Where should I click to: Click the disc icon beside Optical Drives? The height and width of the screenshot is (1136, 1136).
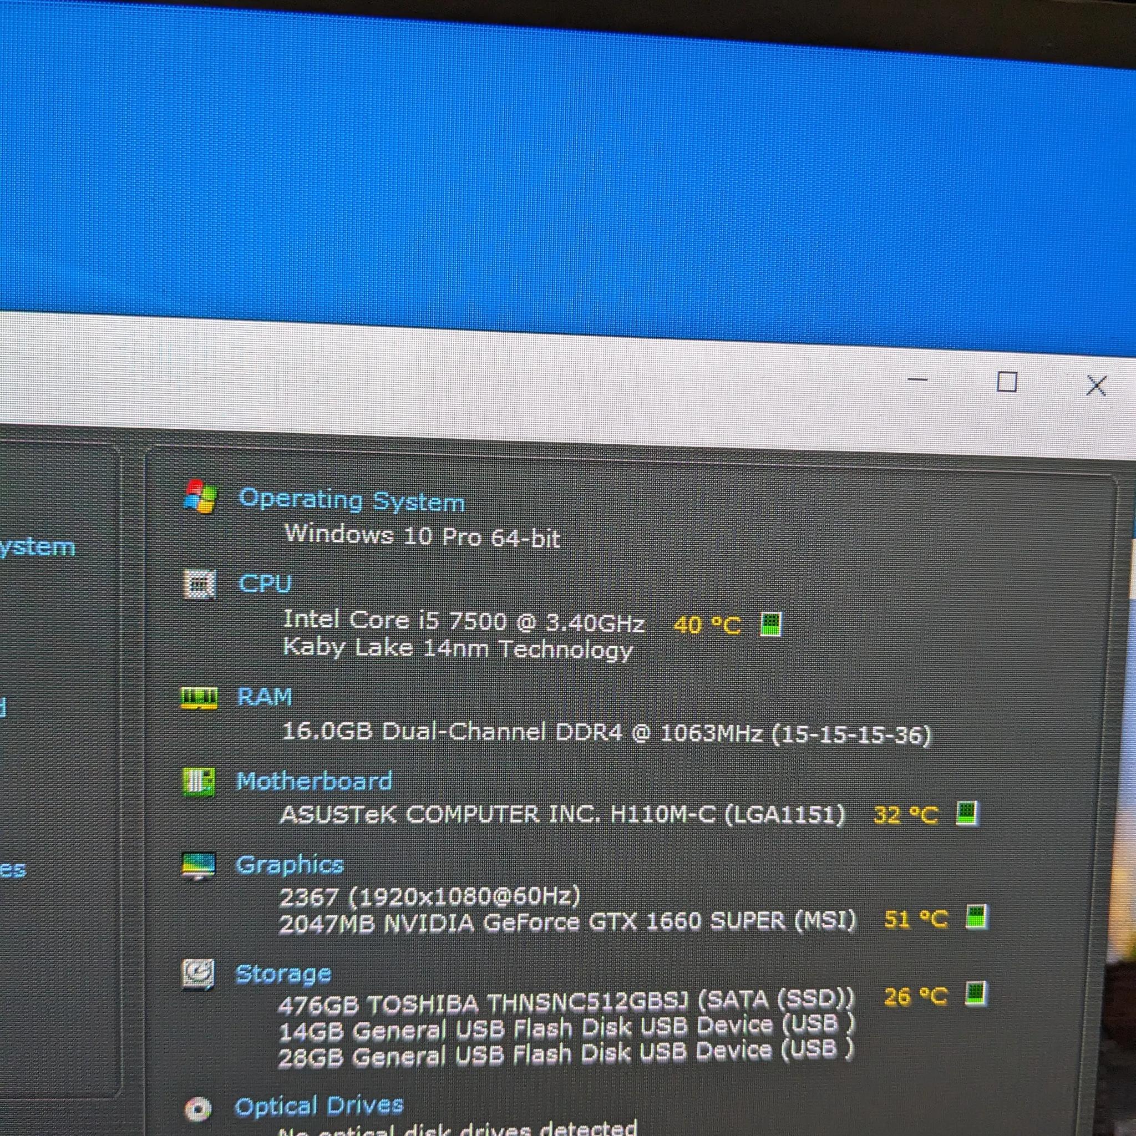[197, 1108]
